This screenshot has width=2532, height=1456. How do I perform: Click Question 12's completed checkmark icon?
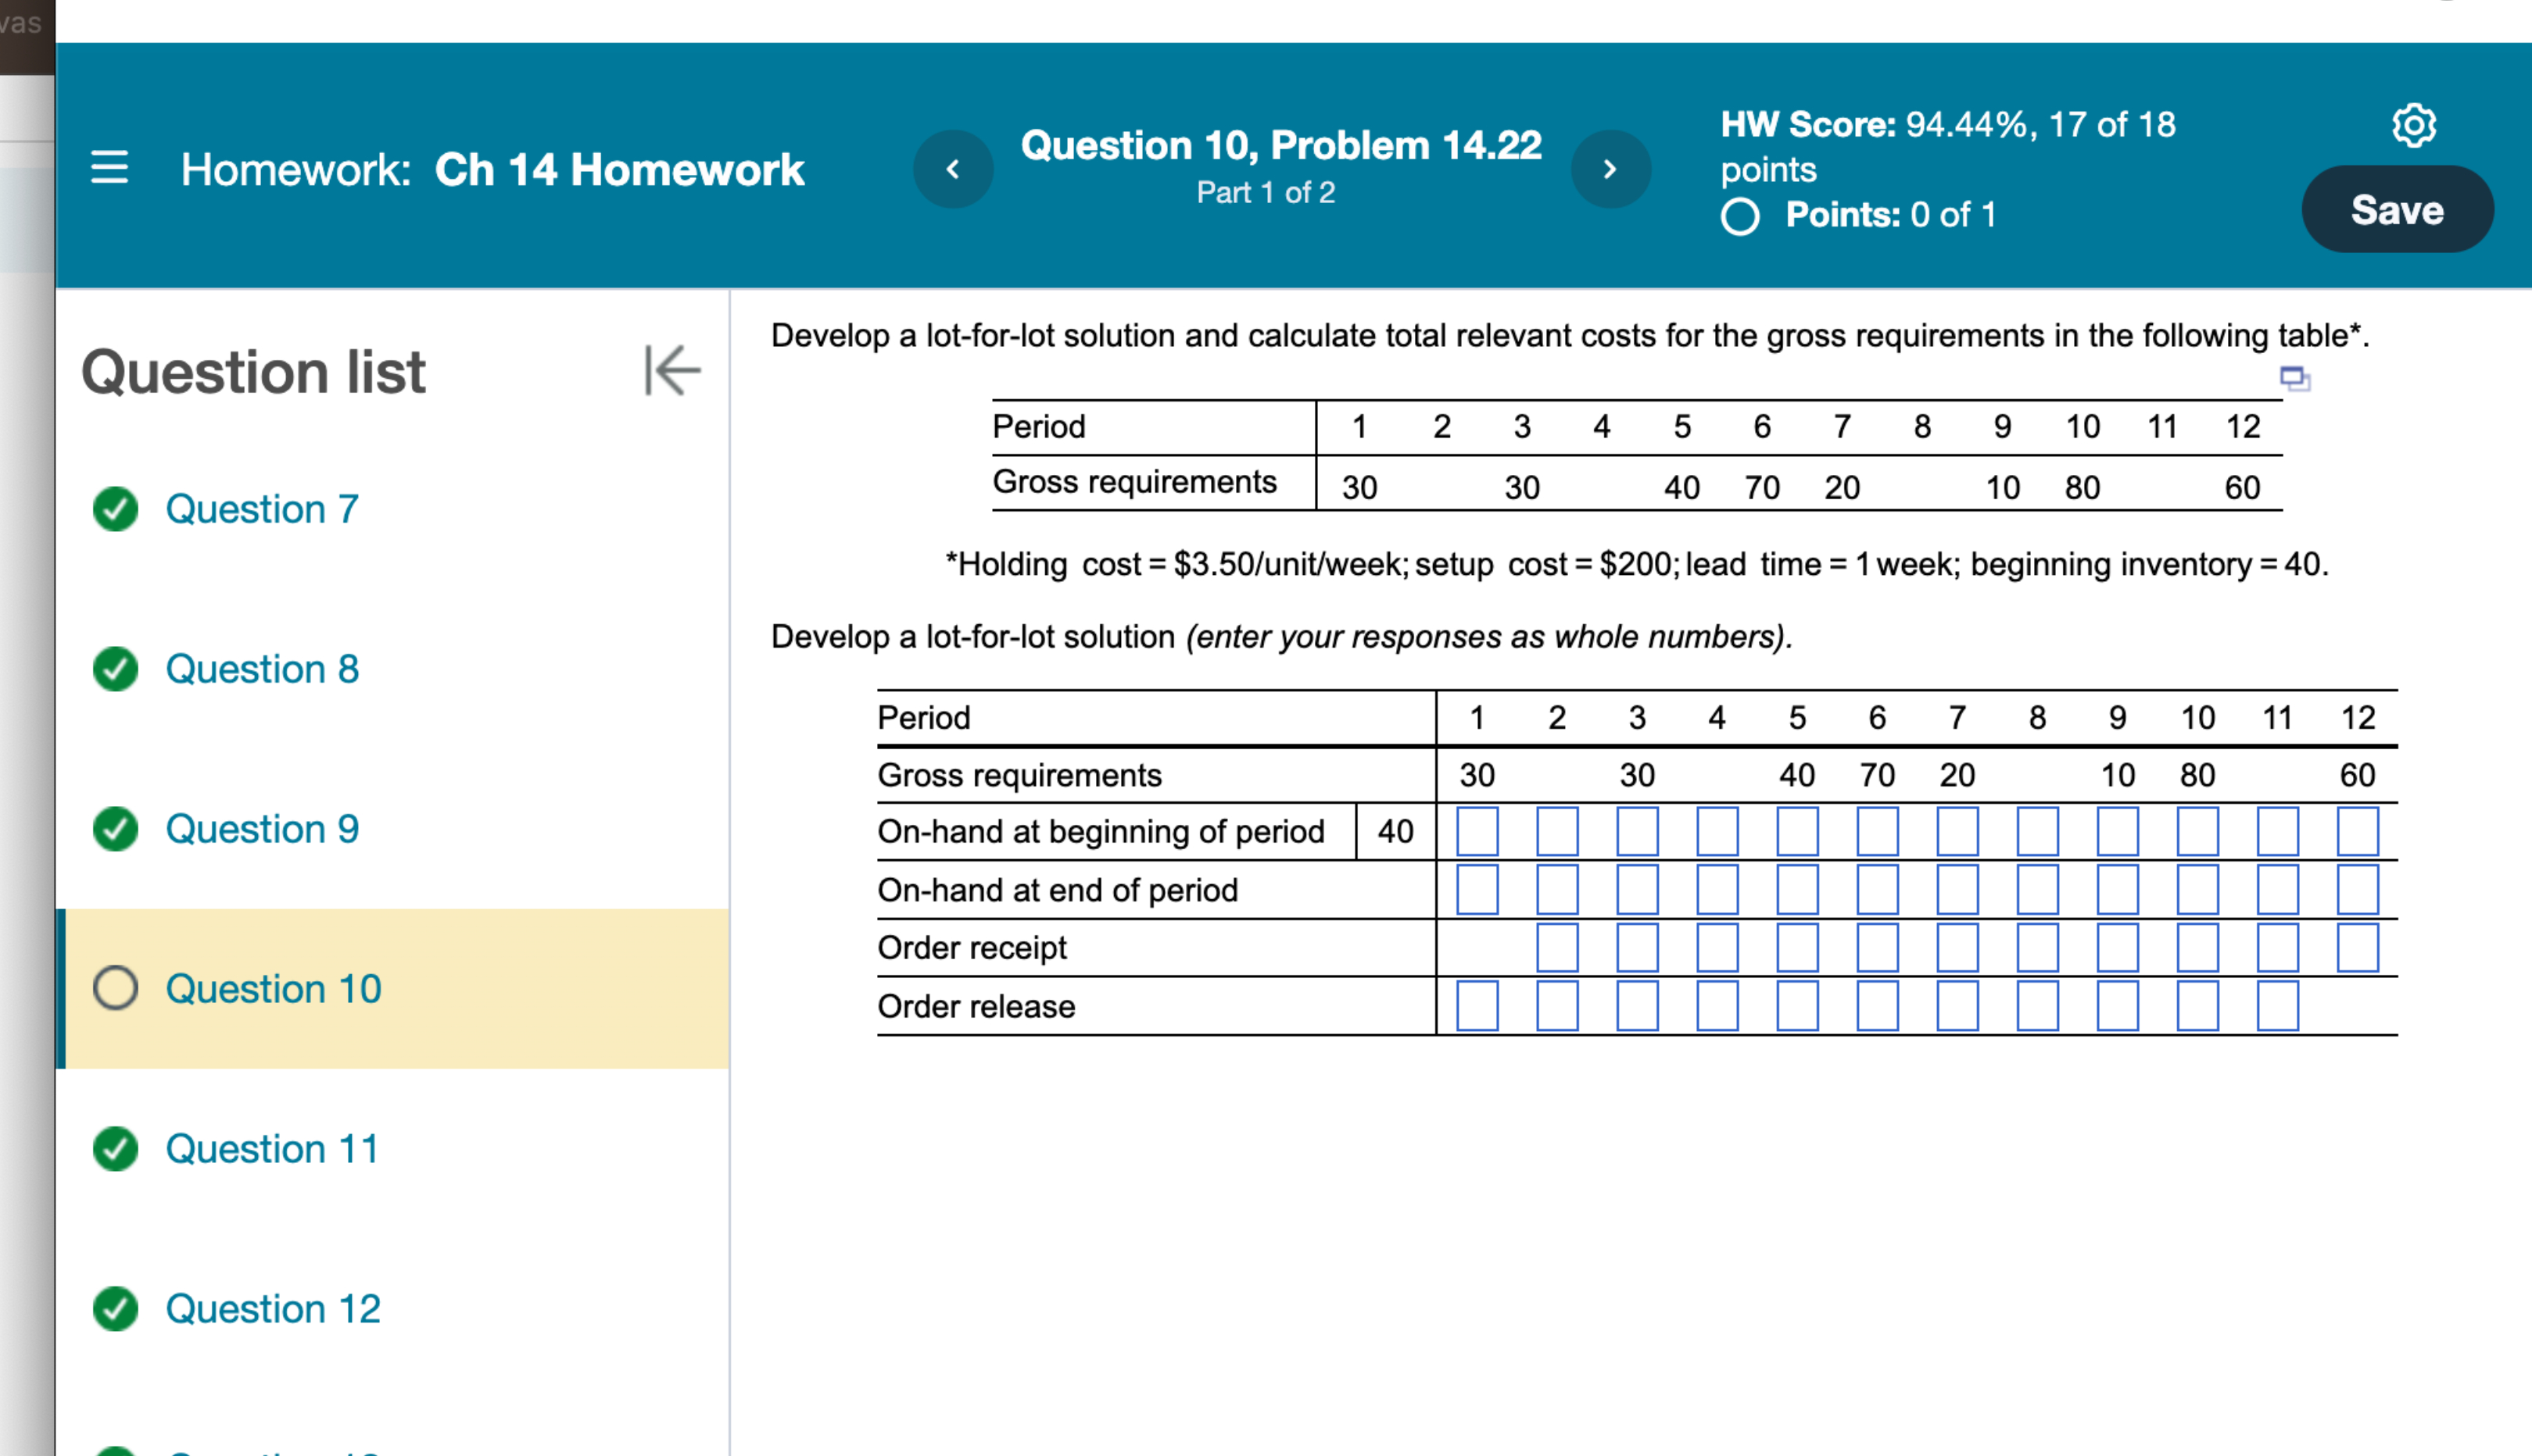pos(116,1308)
